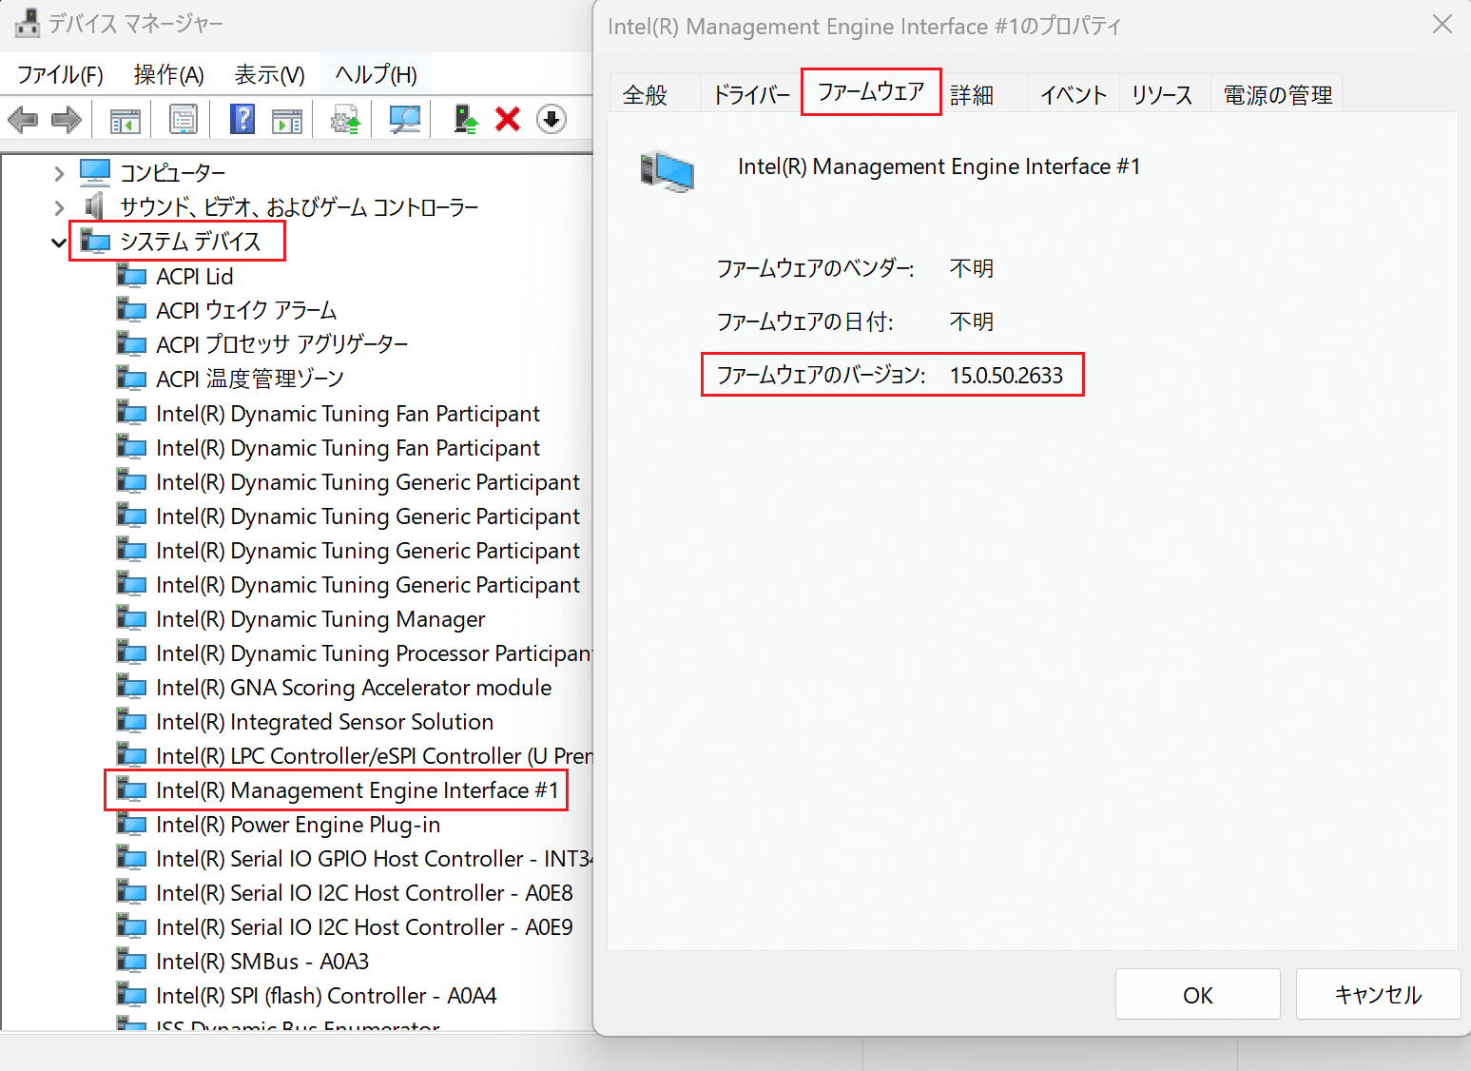
Task: Click the Forward arrow toolbar icon
Action: (67, 120)
